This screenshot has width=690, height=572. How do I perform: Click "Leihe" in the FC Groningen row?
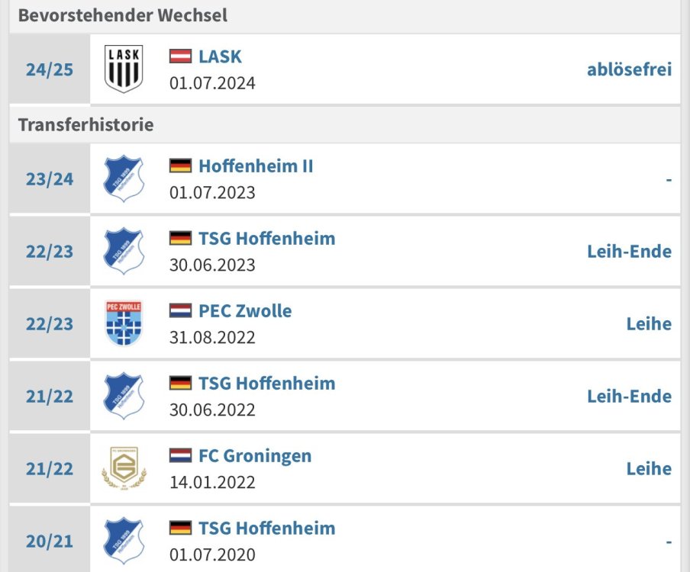click(649, 468)
